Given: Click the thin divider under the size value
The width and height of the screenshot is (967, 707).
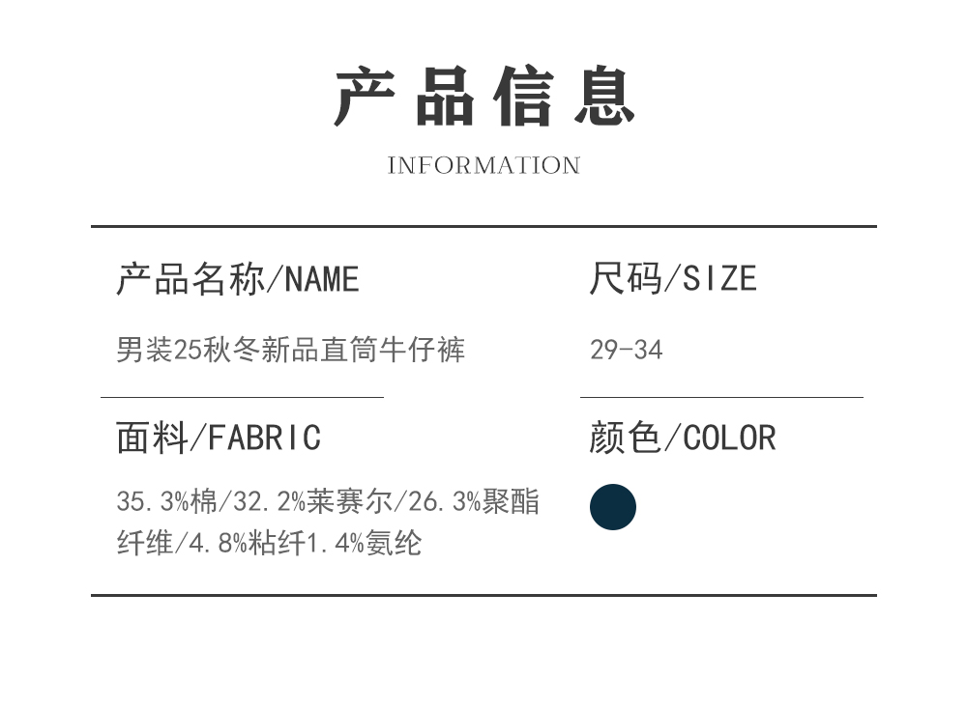Looking at the screenshot, I should click(x=721, y=397).
